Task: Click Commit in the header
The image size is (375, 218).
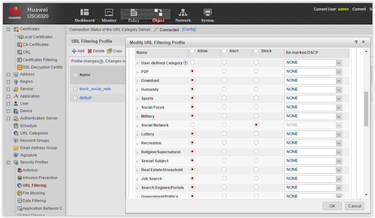Action: (359, 9)
